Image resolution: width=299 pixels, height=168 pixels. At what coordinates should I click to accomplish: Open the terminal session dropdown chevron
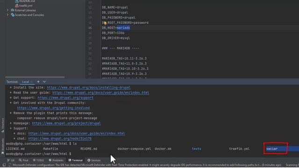[44, 82]
